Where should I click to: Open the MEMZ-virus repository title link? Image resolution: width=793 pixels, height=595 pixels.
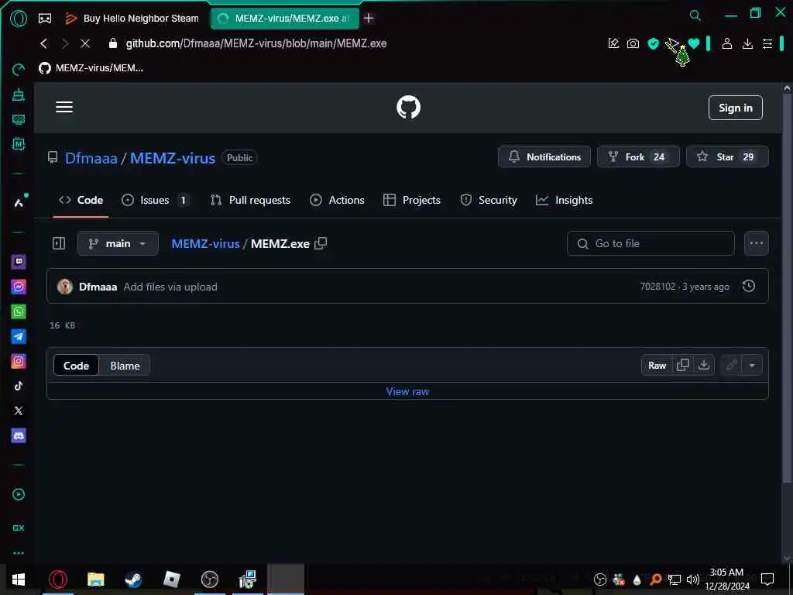173,158
